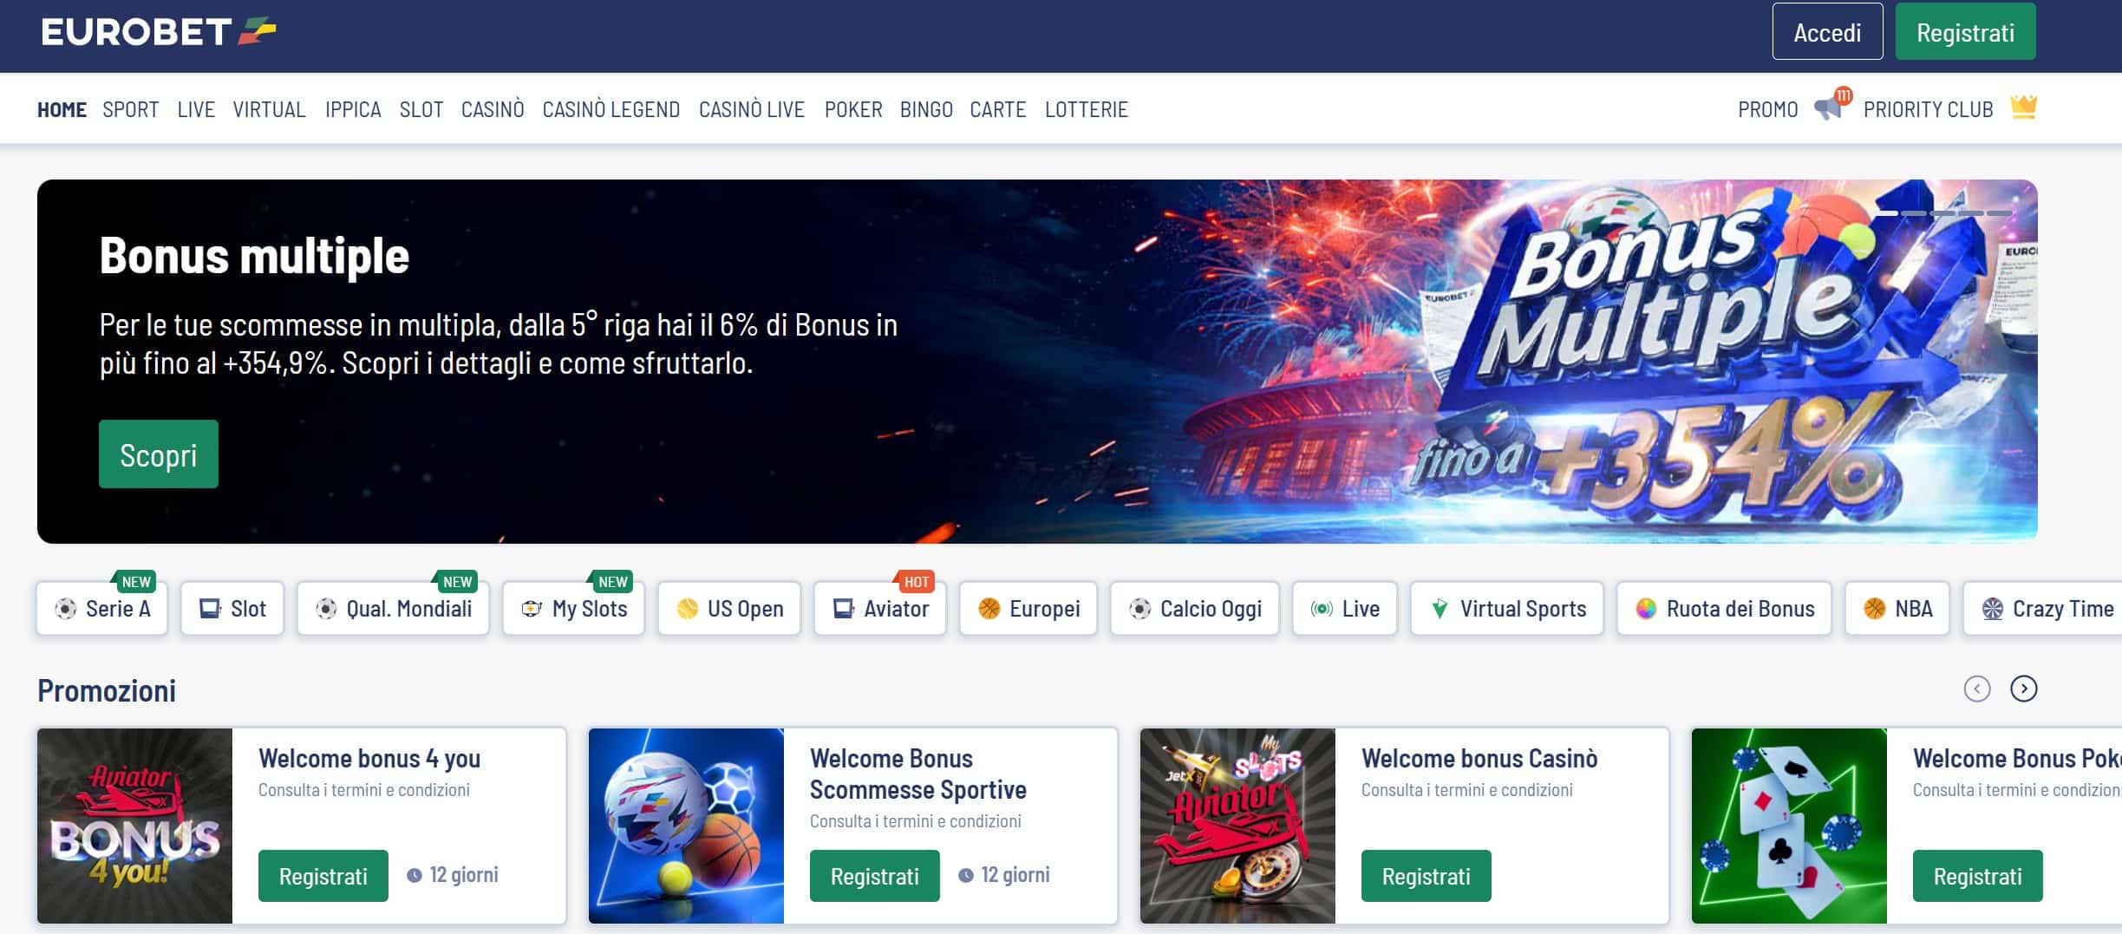The image size is (2122, 934).
Task: Select the first banner carousel indicator
Action: (1887, 213)
